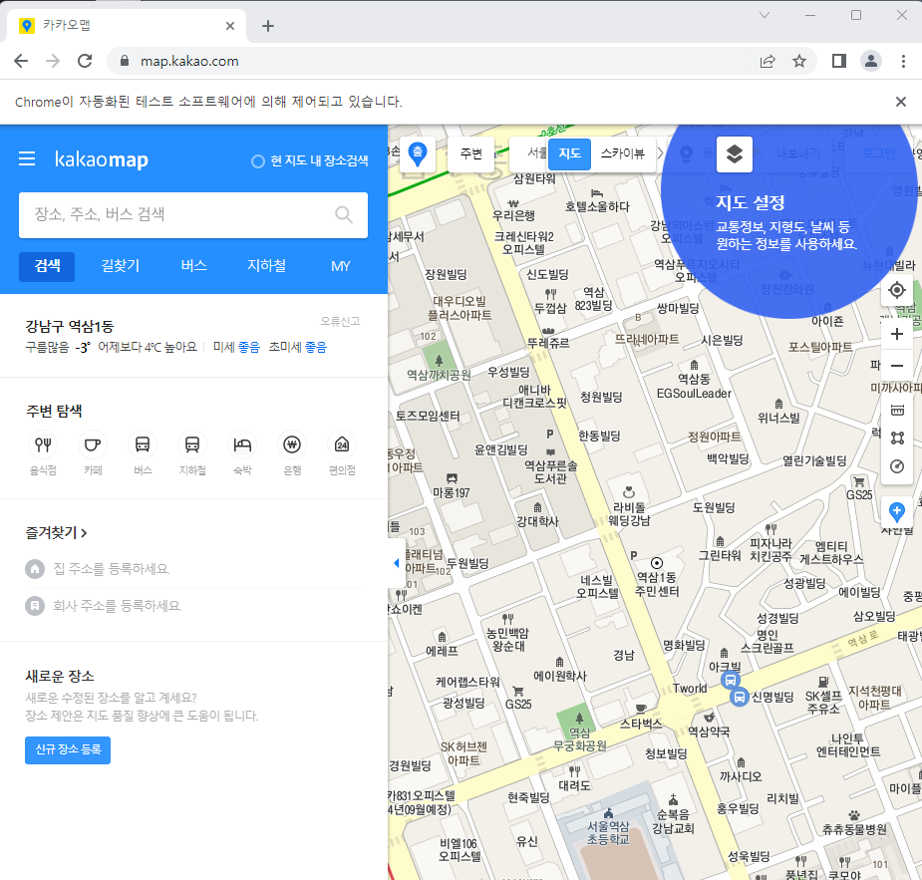Image resolution: width=922 pixels, height=880 pixels.
Task: Select the 지하철 tab
Action: 267,266
